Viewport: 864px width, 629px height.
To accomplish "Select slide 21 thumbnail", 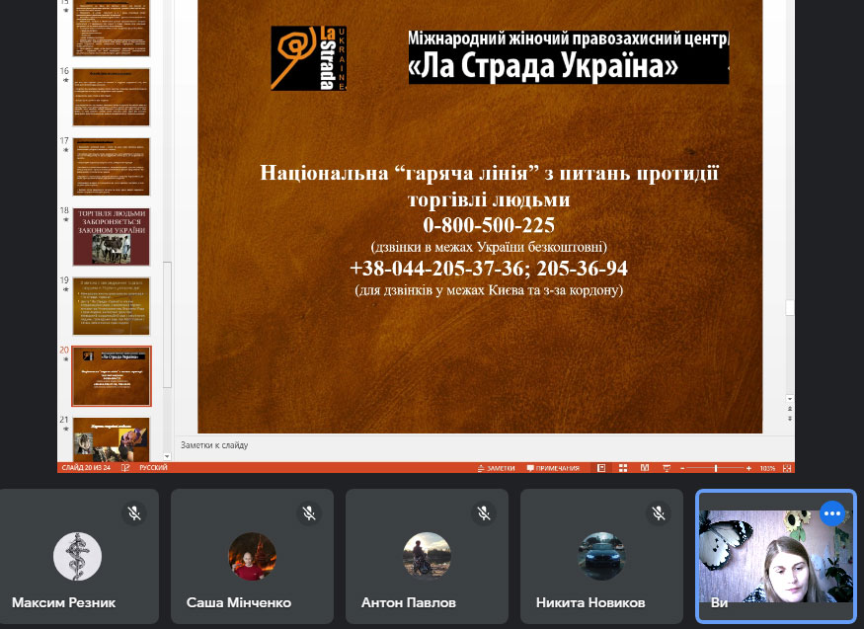I will [112, 439].
